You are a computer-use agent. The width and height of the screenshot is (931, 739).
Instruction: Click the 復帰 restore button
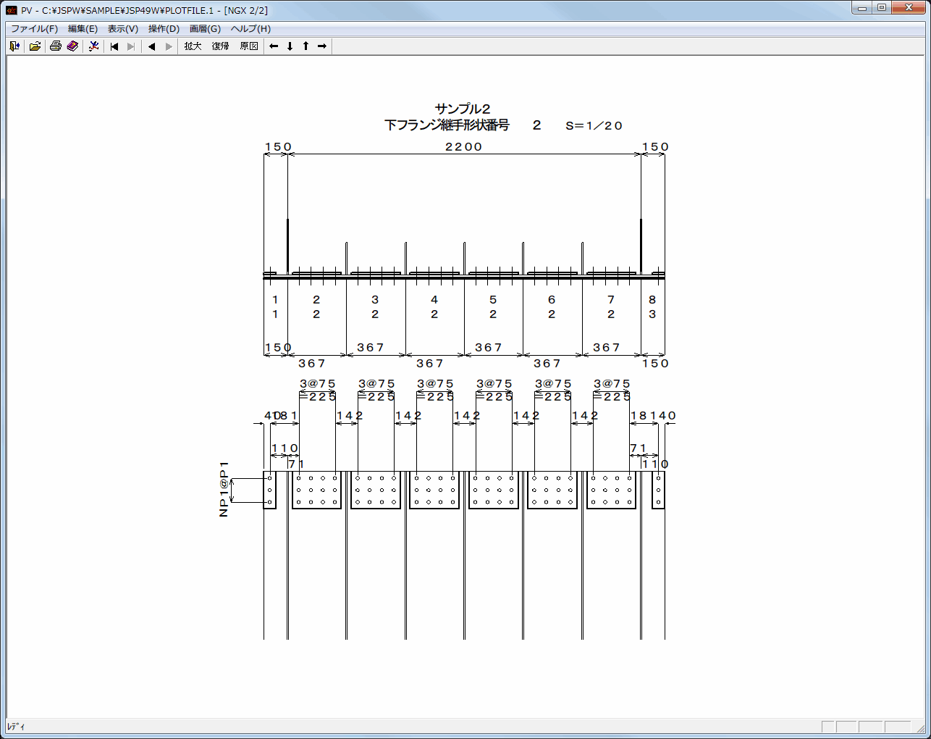coord(221,46)
